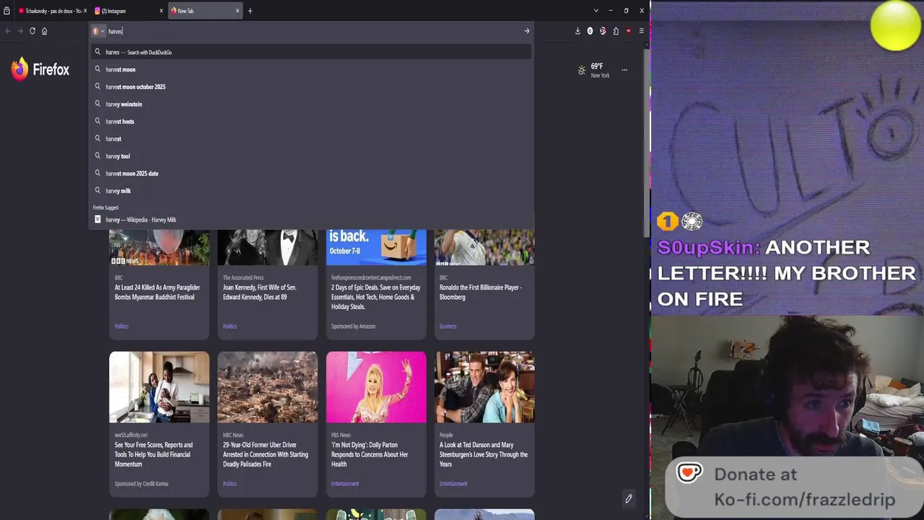Select the 'harvey tool' suggestion
This screenshot has height=520, width=924.
tap(311, 156)
